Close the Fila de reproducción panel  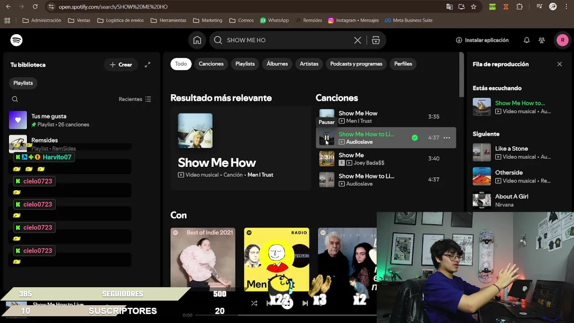pos(560,64)
